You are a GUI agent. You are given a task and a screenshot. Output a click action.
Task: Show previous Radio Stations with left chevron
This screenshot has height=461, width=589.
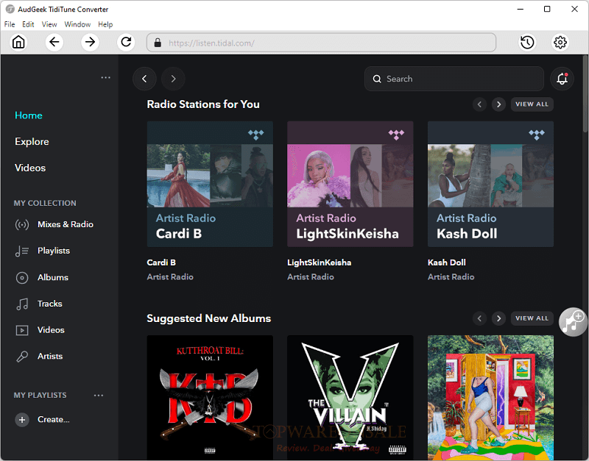(x=479, y=104)
